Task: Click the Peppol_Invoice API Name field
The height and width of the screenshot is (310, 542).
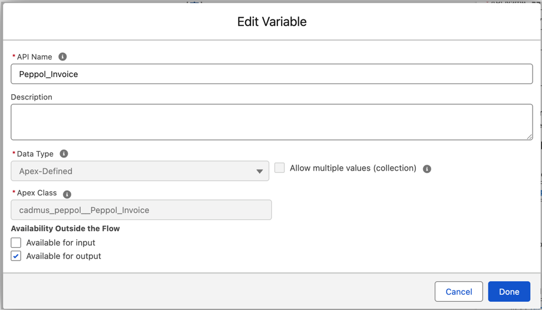Action: 271,74
